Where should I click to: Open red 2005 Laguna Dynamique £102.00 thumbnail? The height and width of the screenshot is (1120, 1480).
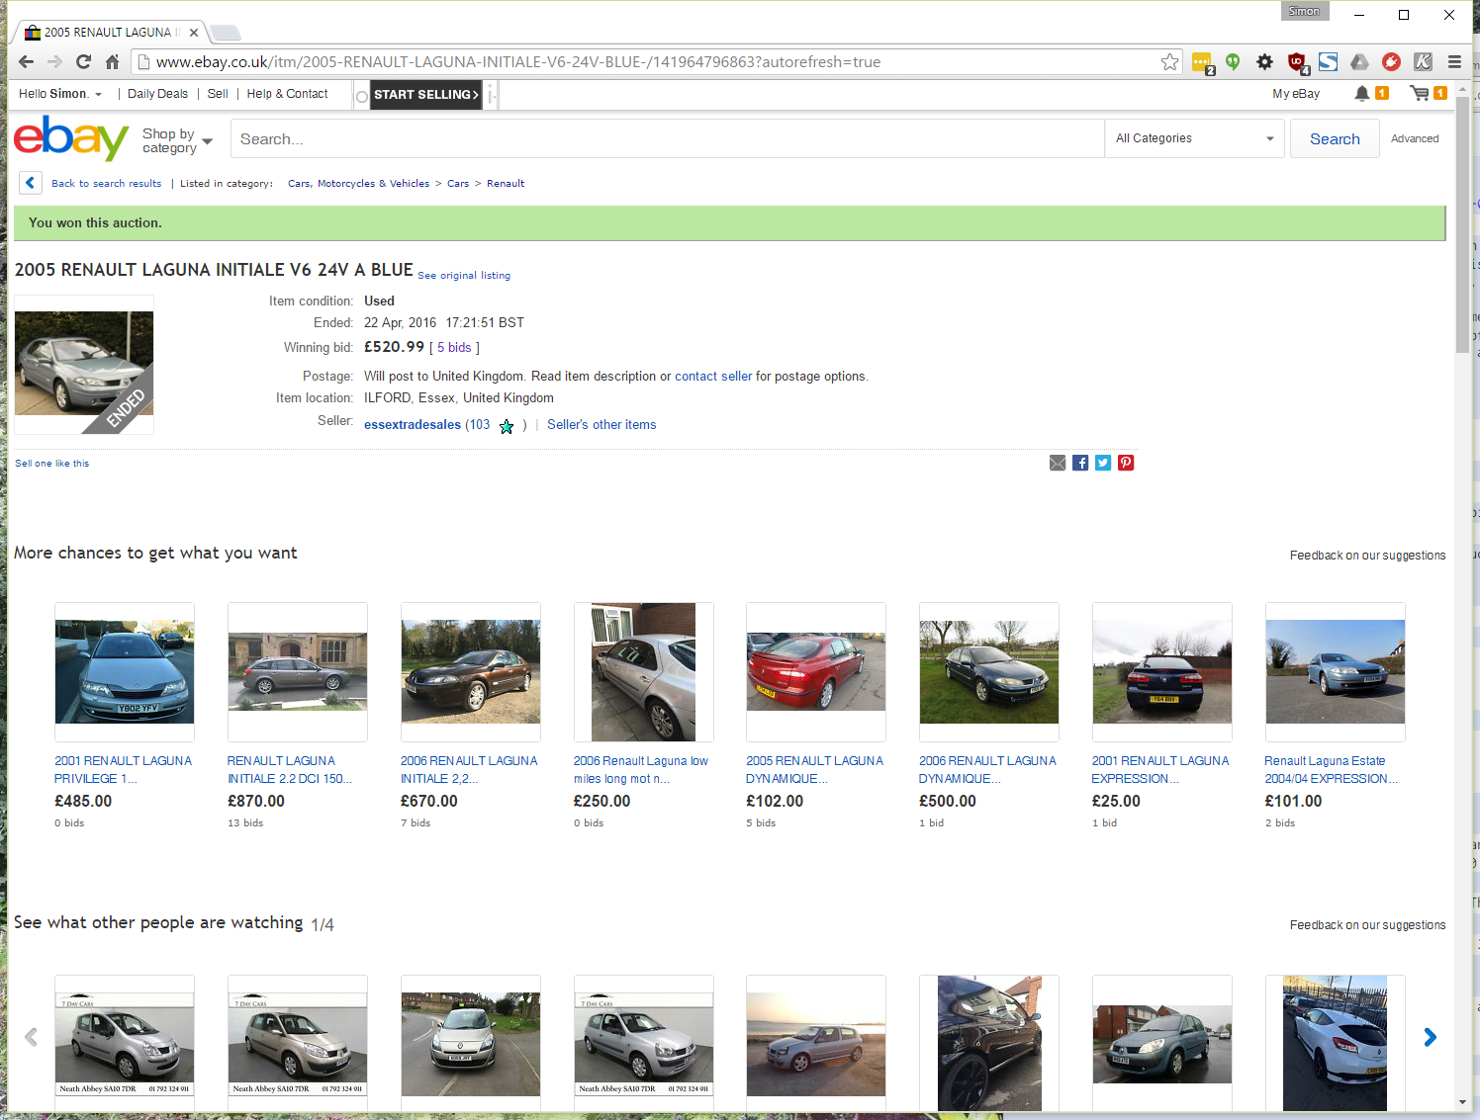point(816,672)
